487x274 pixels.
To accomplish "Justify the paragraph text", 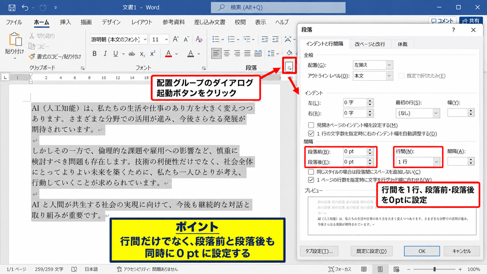I will pos(247,53).
